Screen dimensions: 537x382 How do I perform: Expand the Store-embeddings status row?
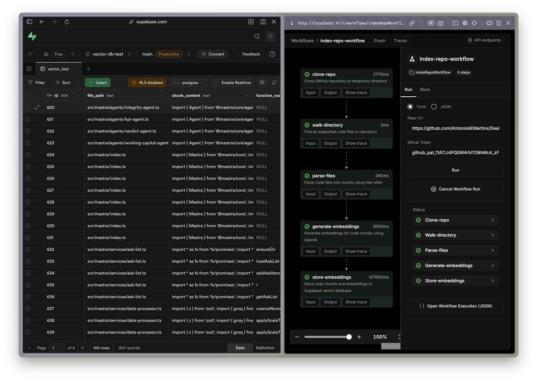(455, 281)
